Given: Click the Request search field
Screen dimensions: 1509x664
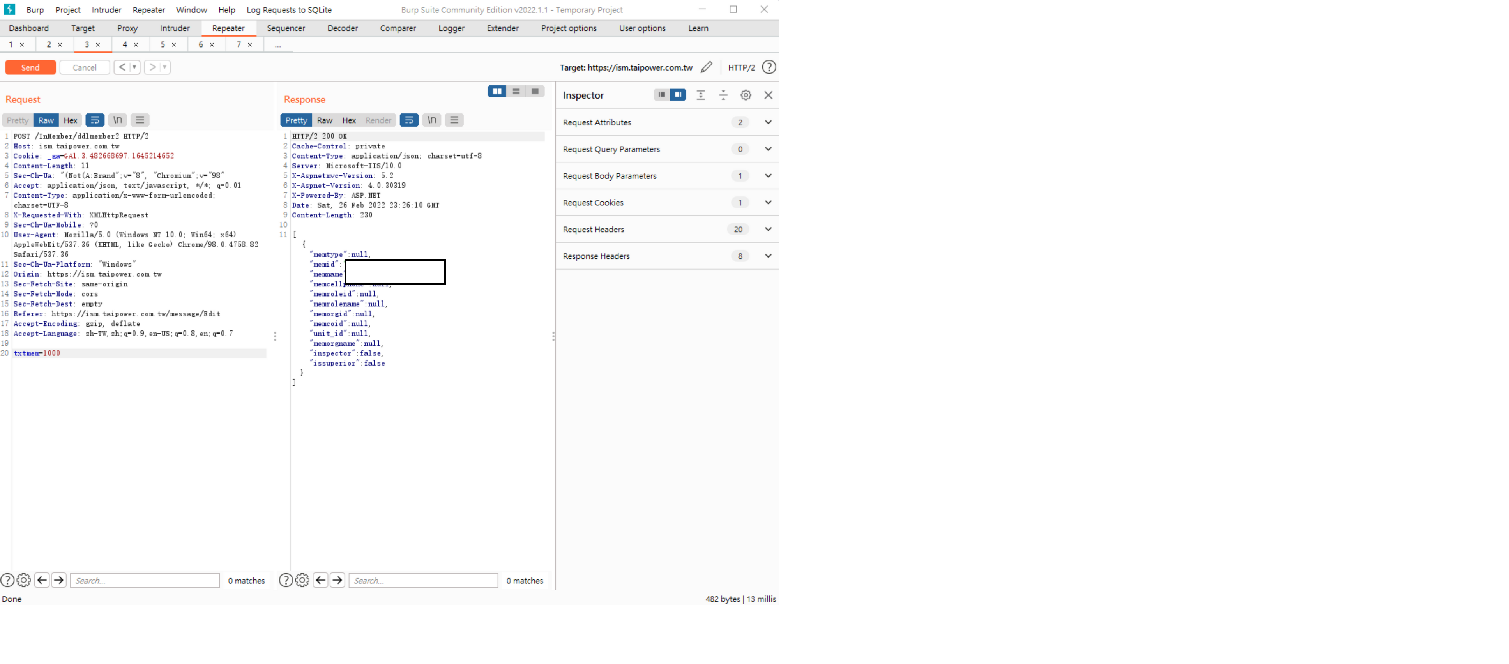Looking at the screenshot, I should (145, 580).
